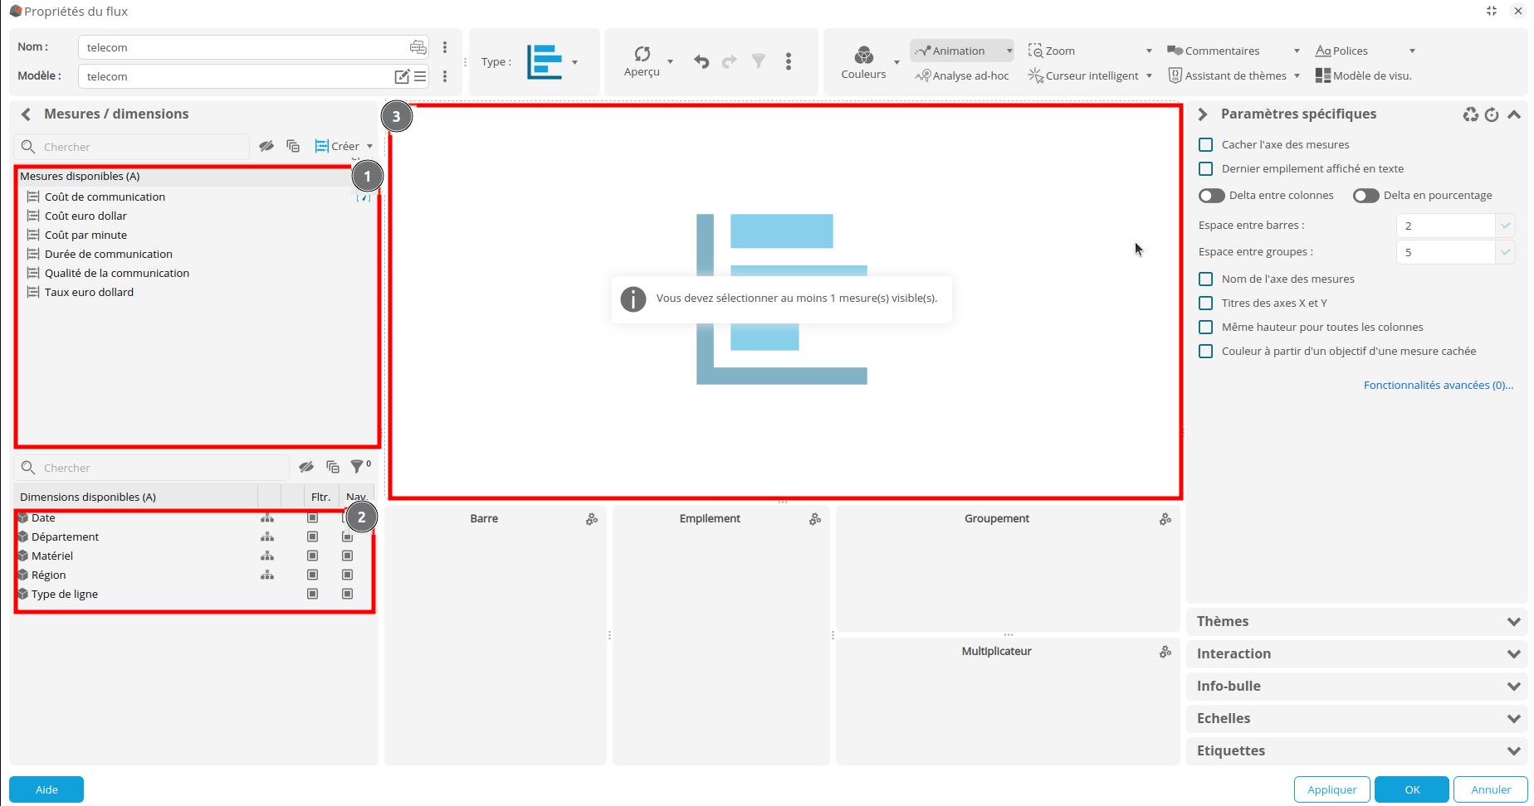Open Fonctionnalités avancées link
The image size is (1534, 806).
click(1438, 386)
